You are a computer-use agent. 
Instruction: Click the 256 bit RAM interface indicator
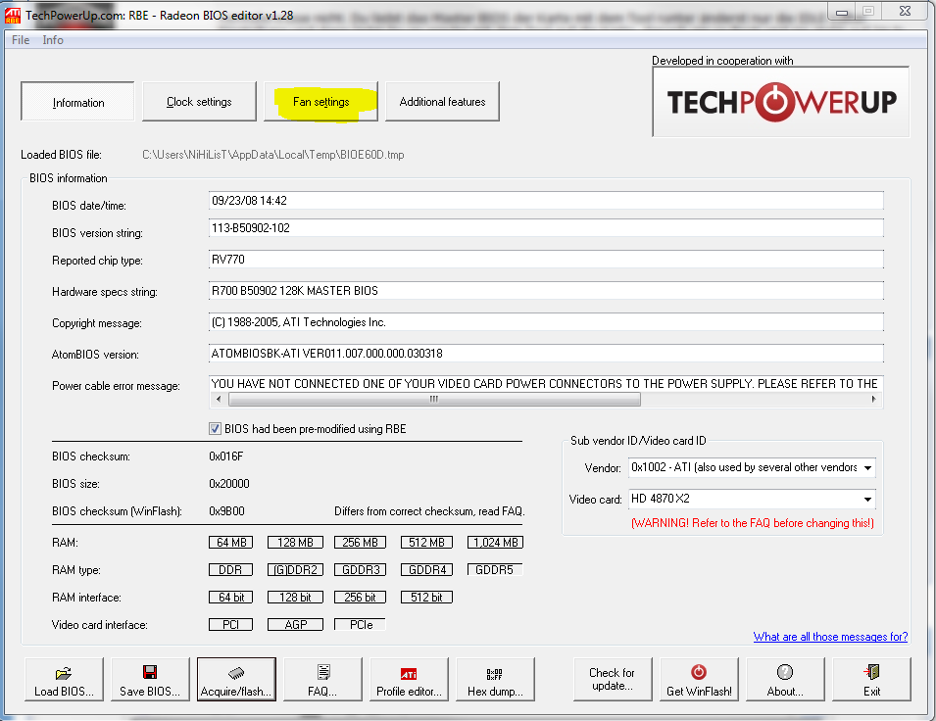click(x=360, y=597)
